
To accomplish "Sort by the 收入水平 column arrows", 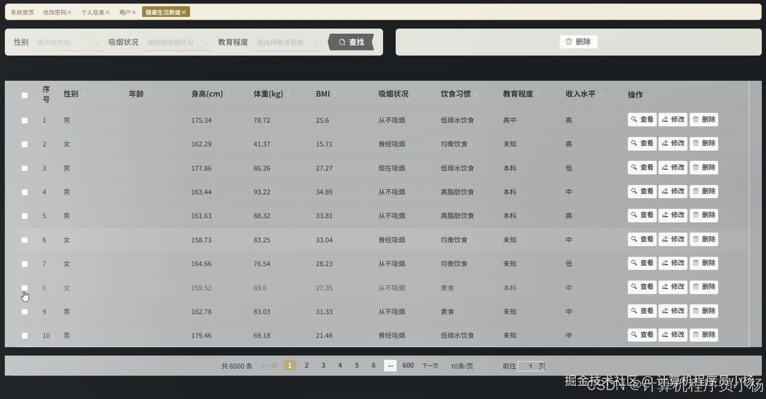I will click(x=600, y=94).
